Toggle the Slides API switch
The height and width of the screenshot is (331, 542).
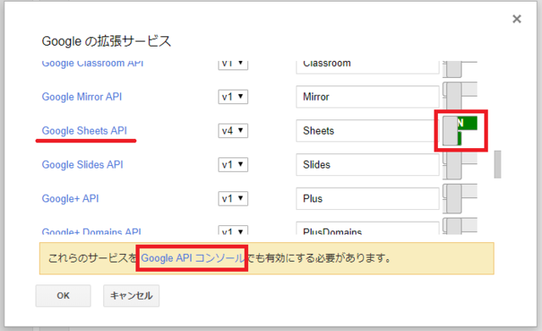click(460, 164)
